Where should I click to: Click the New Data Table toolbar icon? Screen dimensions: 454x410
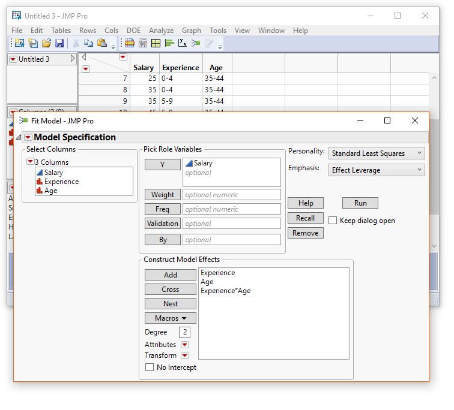tap(19, 43)
